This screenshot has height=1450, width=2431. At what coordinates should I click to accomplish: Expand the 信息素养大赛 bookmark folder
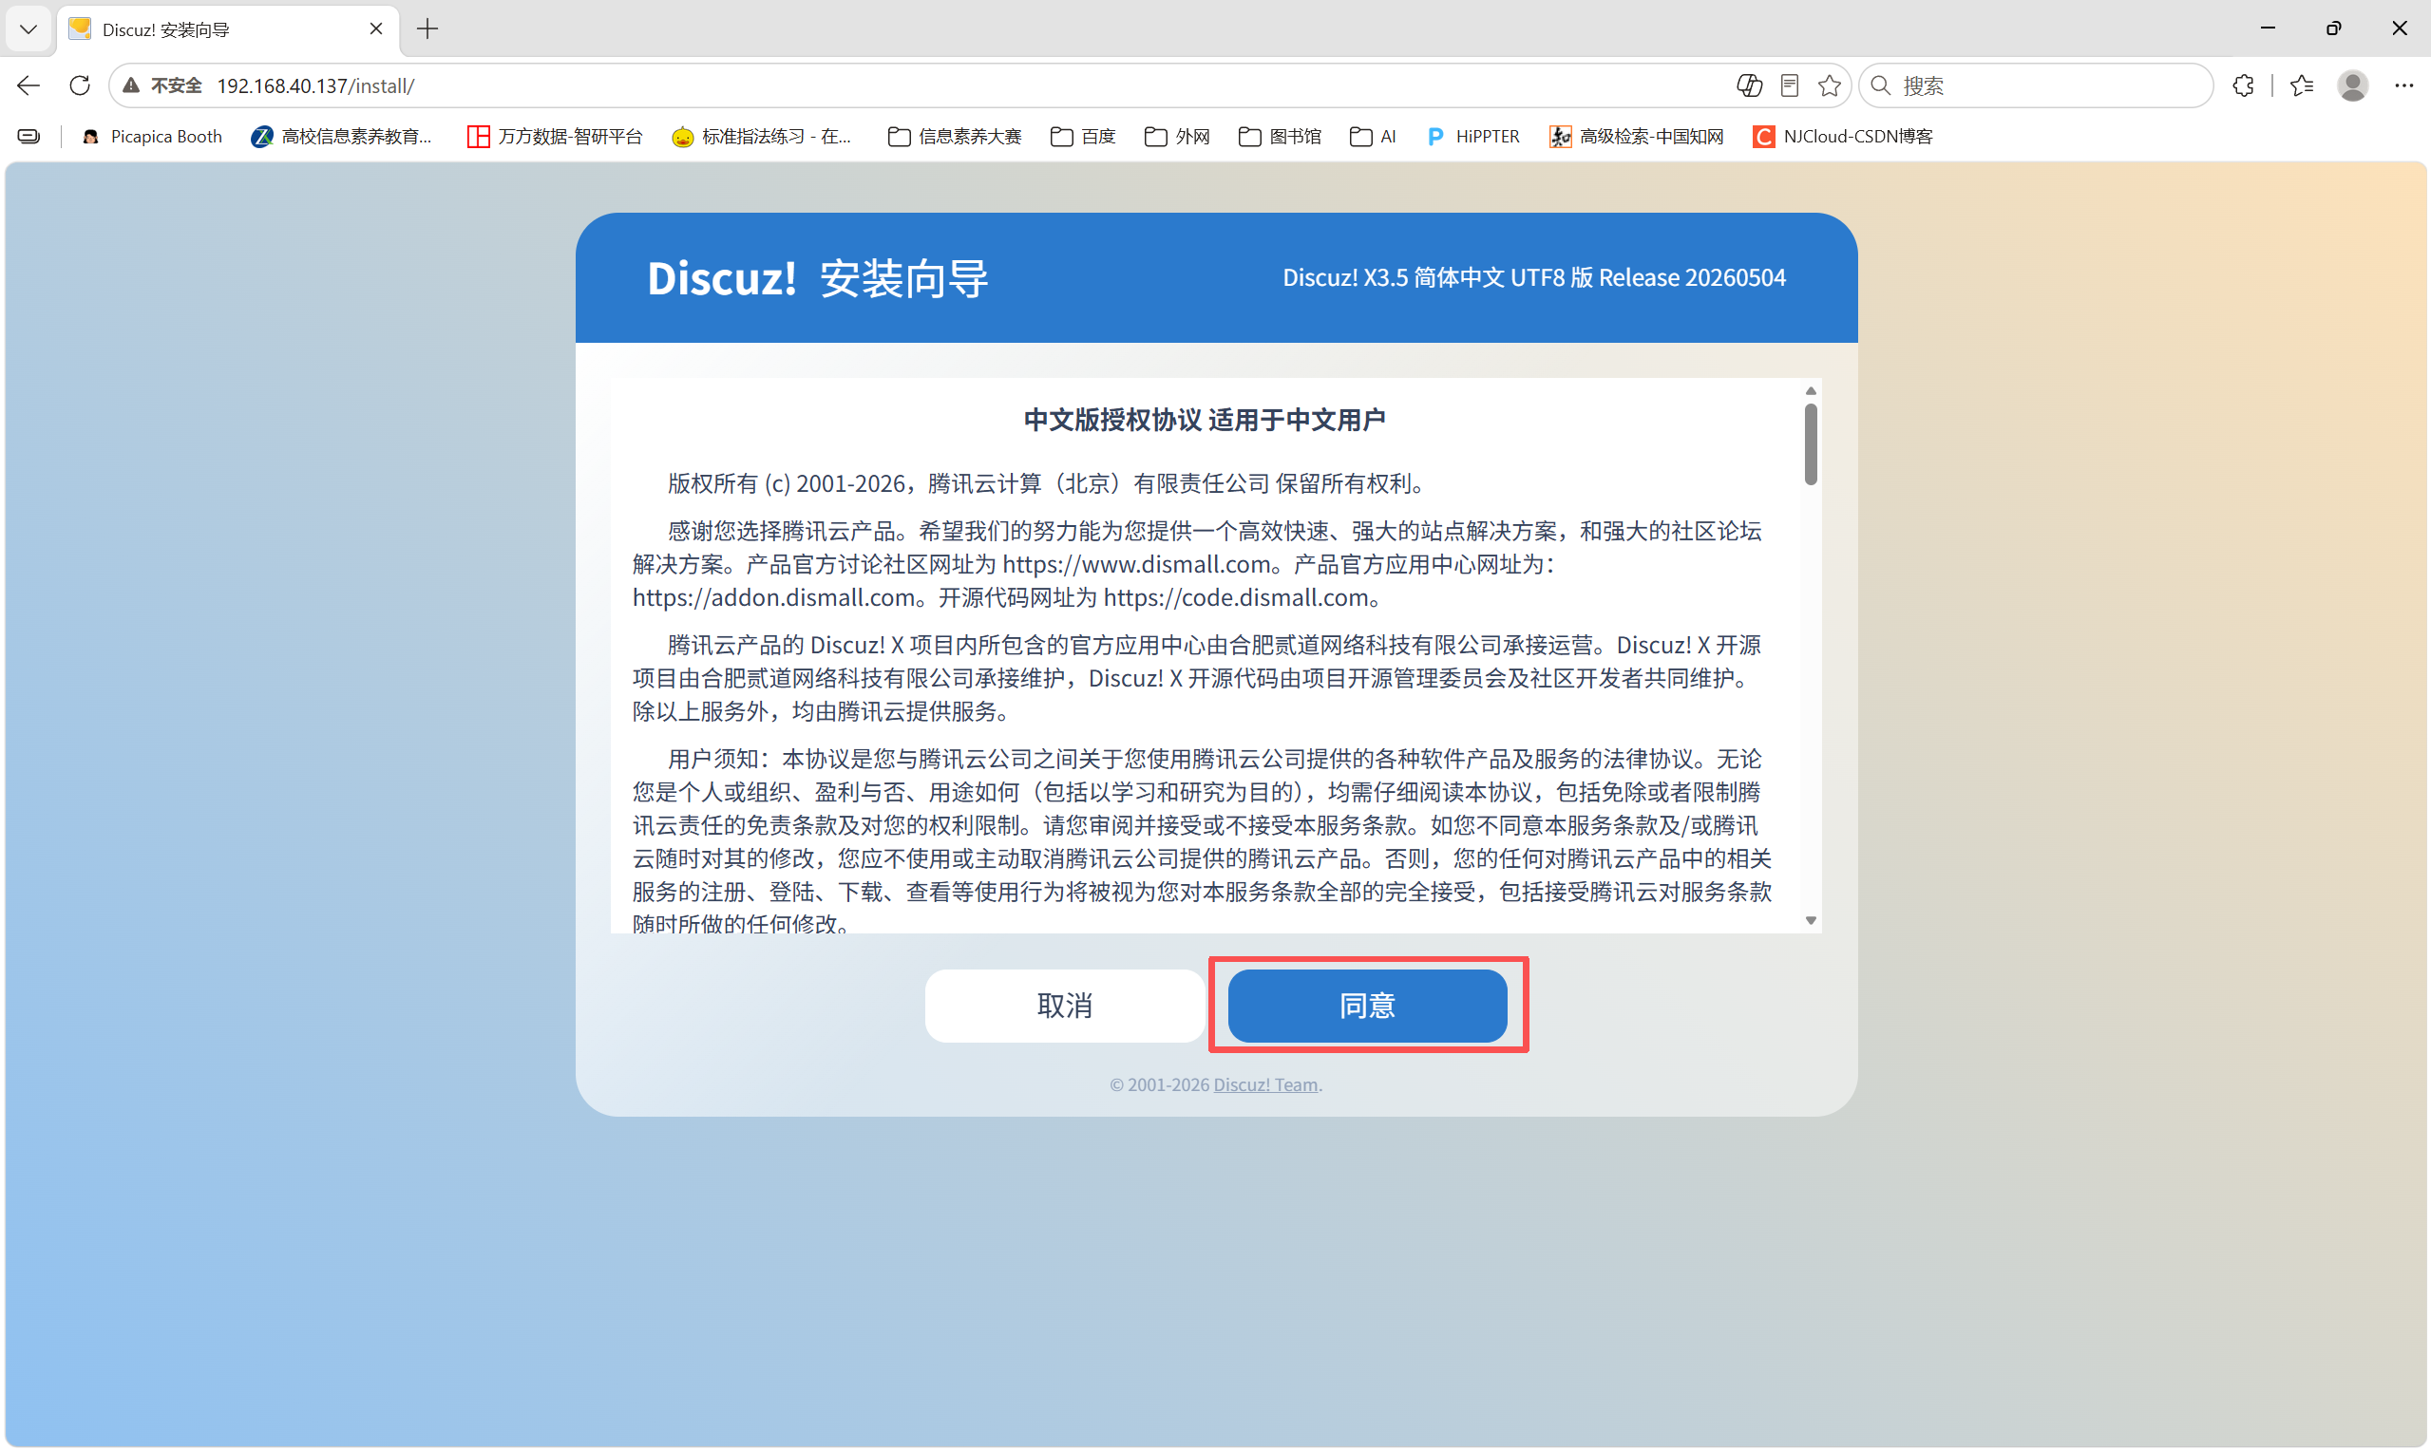[x=954, y=137]
